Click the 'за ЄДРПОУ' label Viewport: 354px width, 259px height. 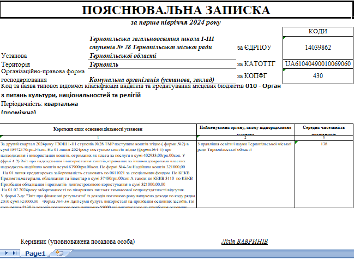point(254,48)
